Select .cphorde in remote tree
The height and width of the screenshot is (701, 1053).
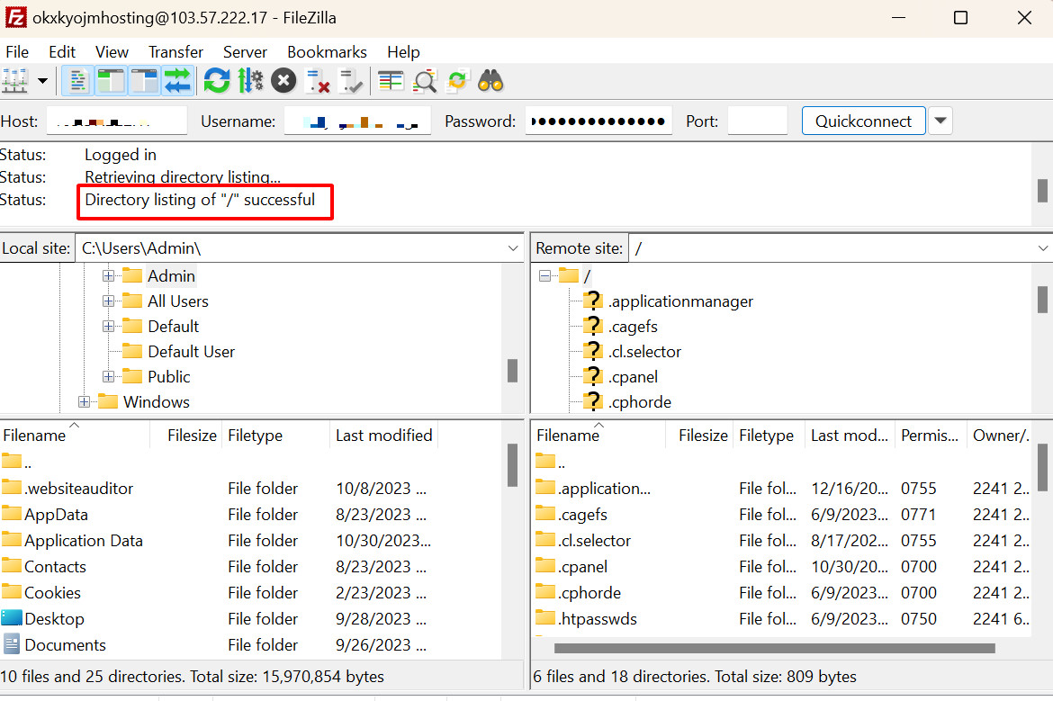[639, 401]
